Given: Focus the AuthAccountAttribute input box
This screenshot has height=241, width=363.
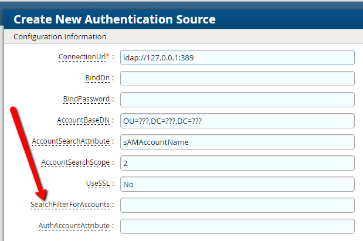Looking at the screenshot, I should point(237,226).
